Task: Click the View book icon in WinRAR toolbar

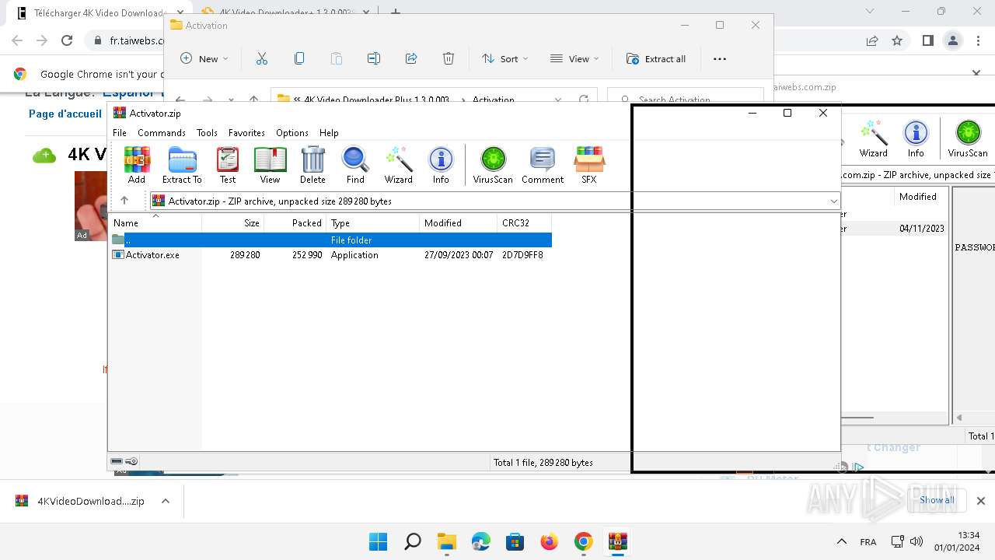Action: 270,165
